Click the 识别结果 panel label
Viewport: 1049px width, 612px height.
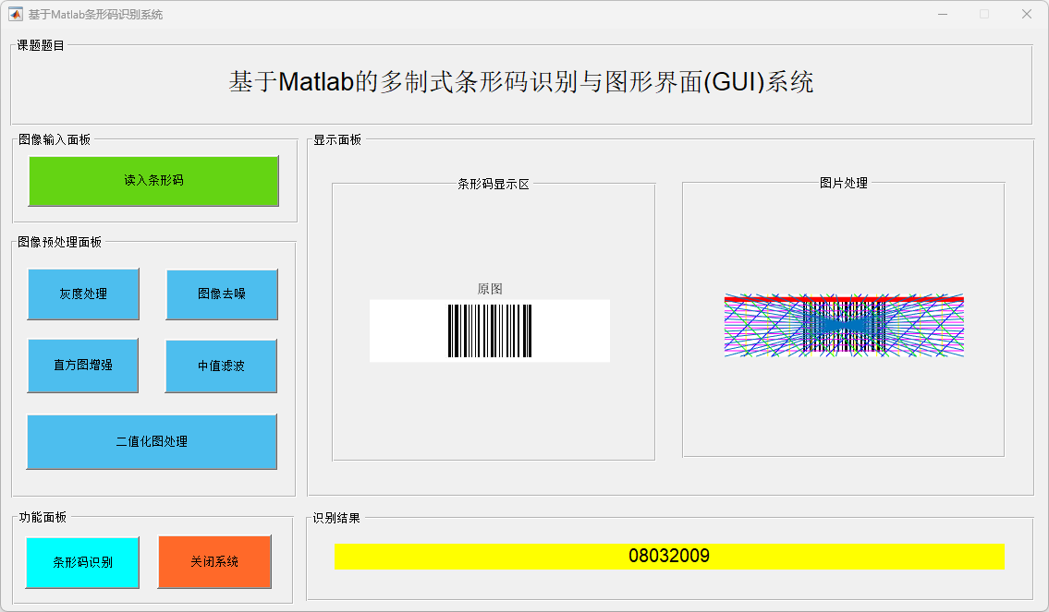[336, 518]
